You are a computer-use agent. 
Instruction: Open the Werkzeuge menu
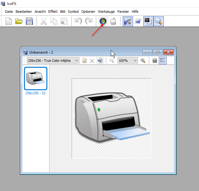pos(107,12)
